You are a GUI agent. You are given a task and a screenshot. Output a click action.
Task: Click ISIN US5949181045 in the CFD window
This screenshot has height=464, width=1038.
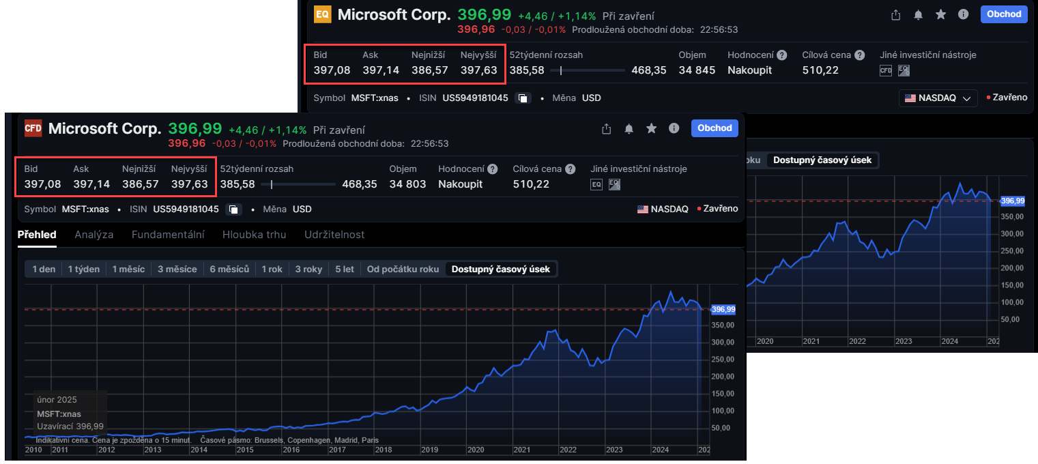(x=186, y=209)
